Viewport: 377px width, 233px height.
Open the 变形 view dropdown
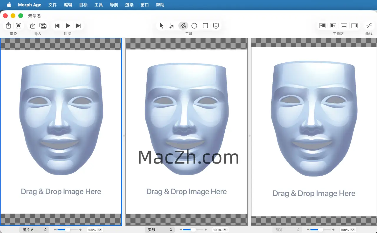pos(159,230)
